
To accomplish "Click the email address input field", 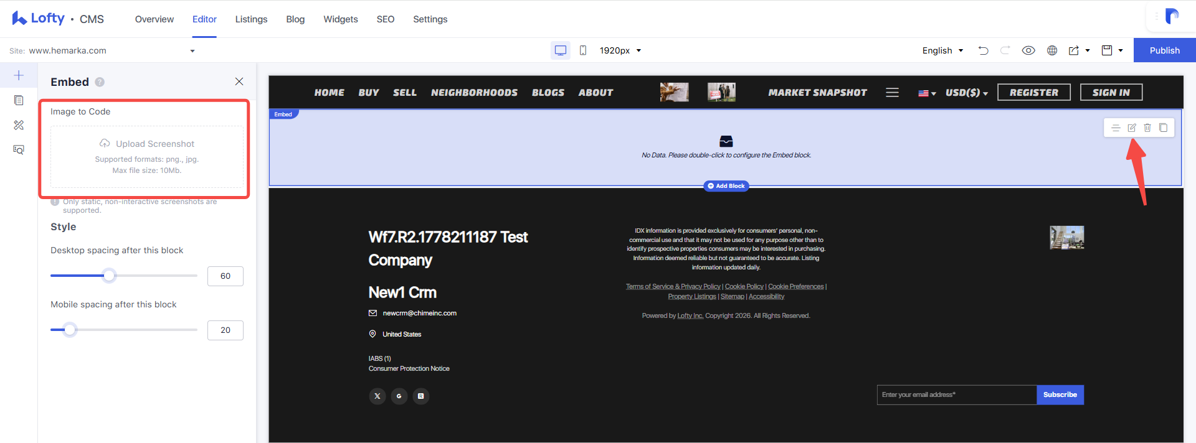I will 957,395.
